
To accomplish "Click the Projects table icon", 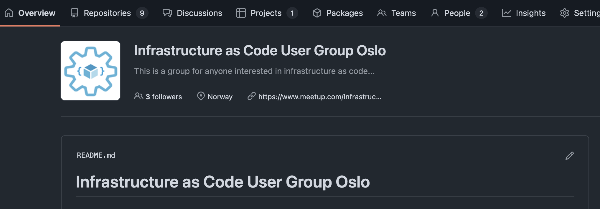I will [x=241, y=13].
